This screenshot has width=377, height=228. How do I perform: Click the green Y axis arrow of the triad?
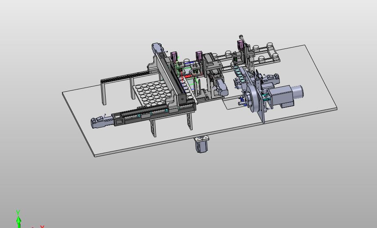pos(19,221)
